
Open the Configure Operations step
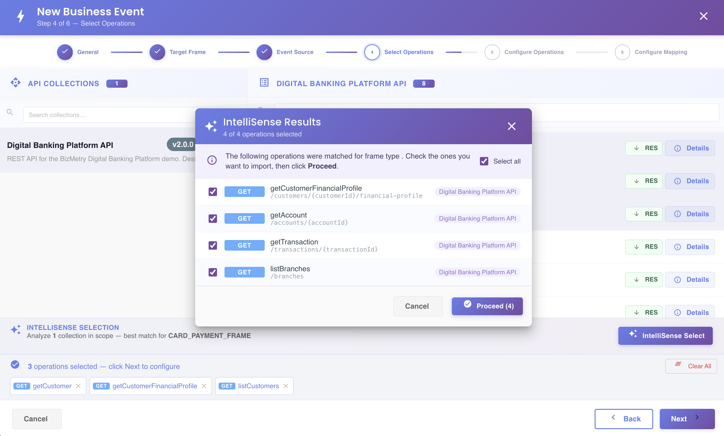pyautogui.click(x=524, y=52)
